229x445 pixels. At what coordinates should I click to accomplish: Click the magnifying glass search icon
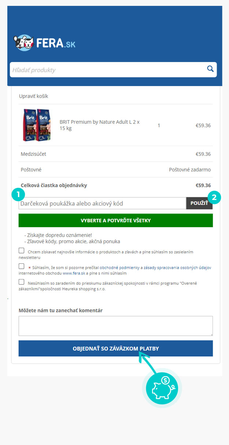pos(210,69)
